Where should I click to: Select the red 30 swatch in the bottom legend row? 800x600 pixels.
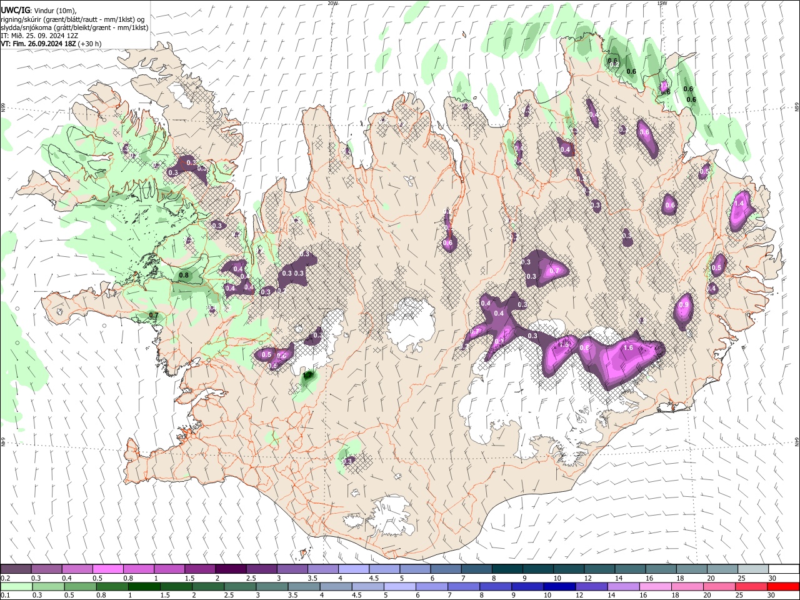pos(783,586)
